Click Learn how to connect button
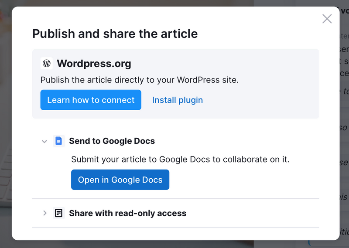The height and width of the screenshot is (248, 349). (91, 100)
